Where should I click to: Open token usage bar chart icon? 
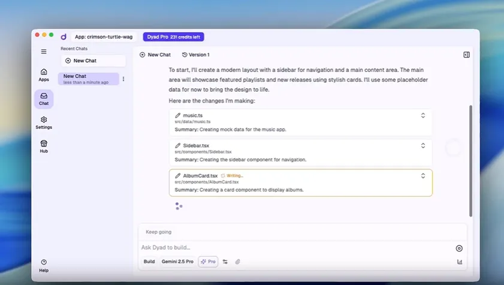point(460,262)
